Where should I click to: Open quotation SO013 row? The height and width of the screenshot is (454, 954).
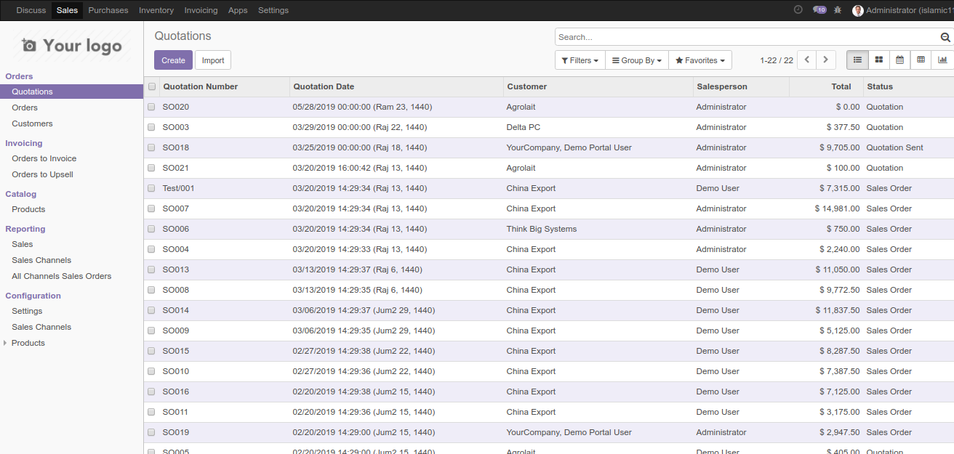tap(549, 269)
